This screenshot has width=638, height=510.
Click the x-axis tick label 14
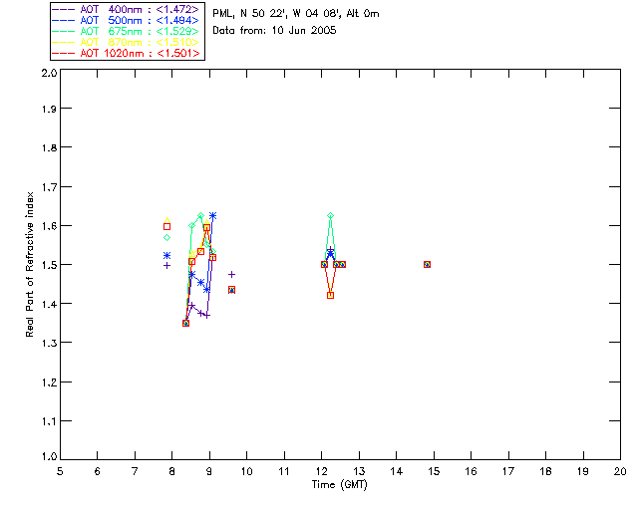click(x=397, y=471)
